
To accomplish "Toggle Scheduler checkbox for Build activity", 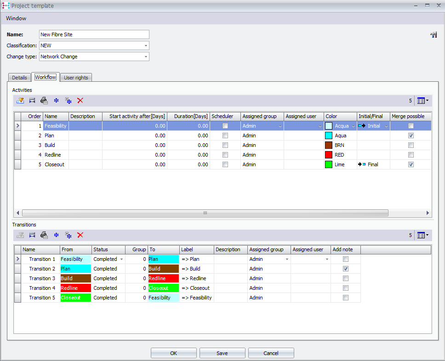I will [225, 145].
